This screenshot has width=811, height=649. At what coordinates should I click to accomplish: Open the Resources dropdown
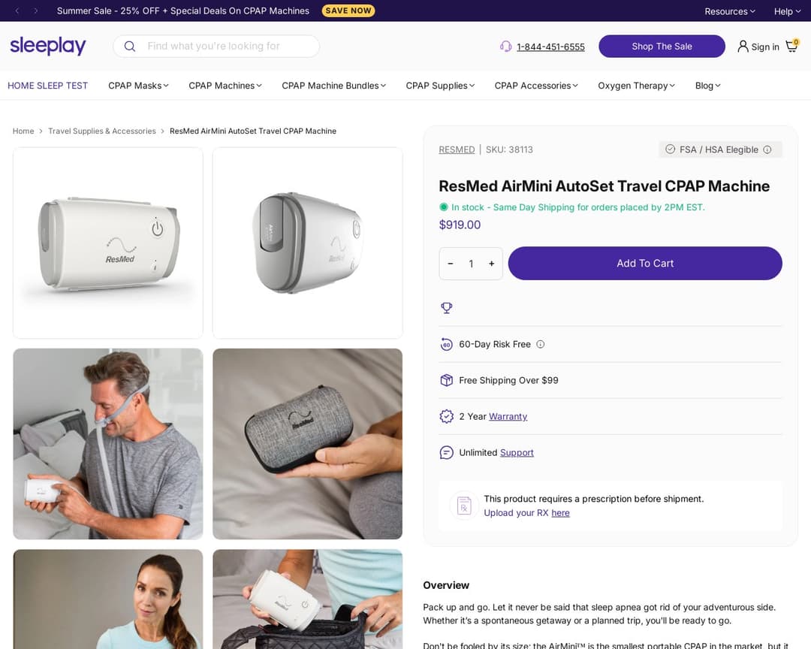[x=728, y=11]
